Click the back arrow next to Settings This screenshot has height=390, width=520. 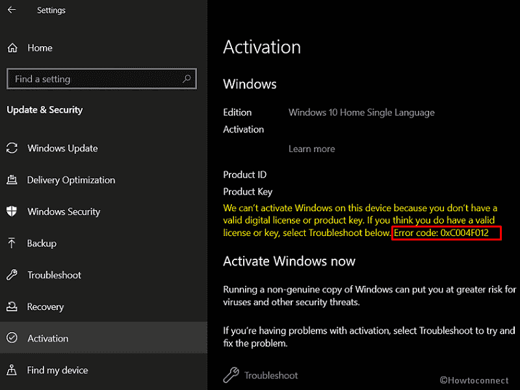pos(12,10)
